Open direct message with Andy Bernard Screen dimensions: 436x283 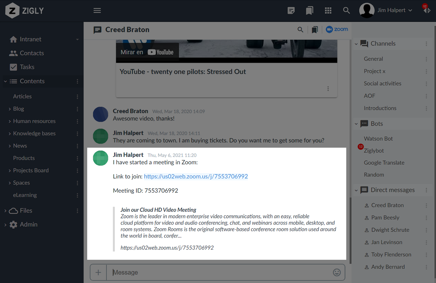coord(388,267)
